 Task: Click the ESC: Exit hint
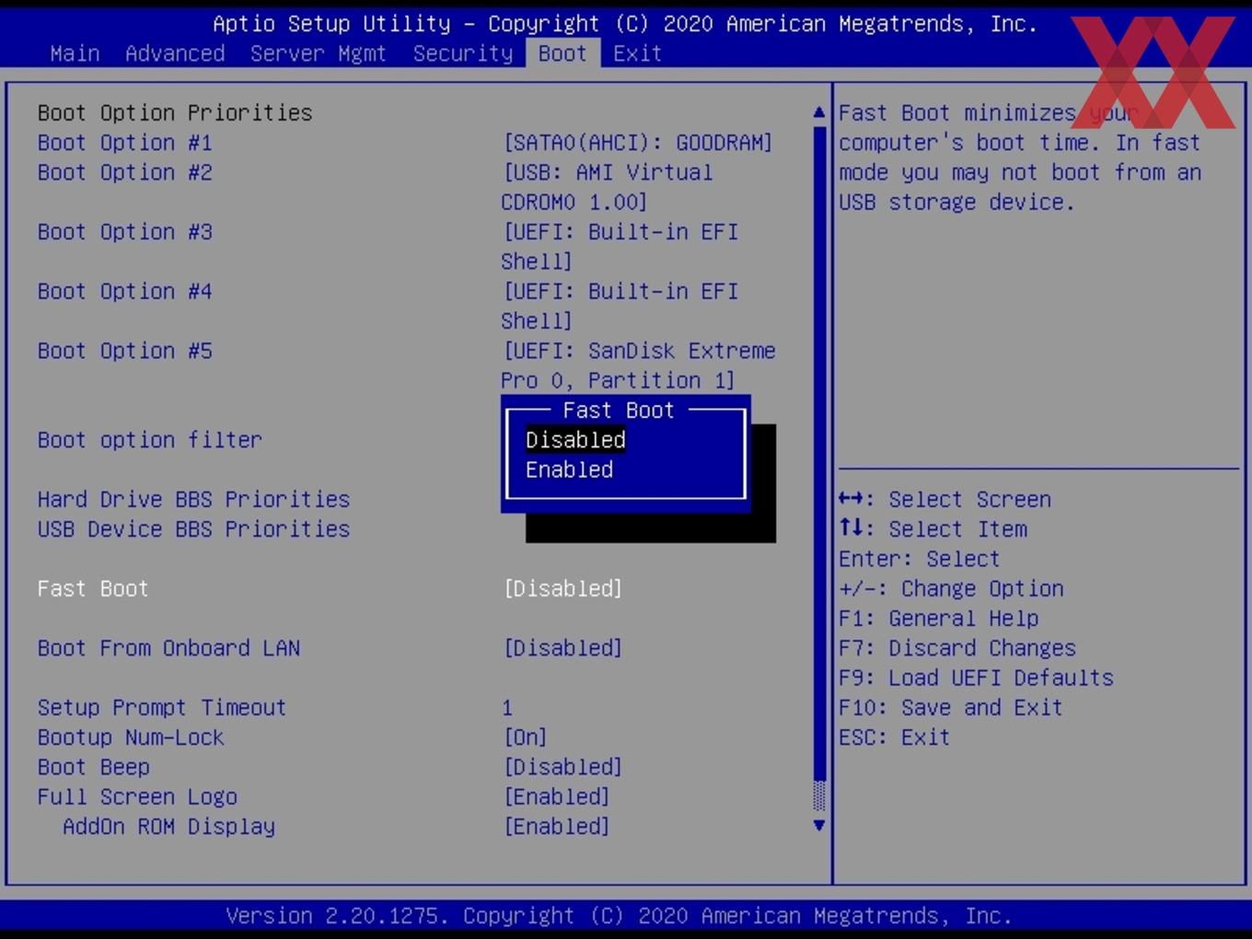coord(894,737)
